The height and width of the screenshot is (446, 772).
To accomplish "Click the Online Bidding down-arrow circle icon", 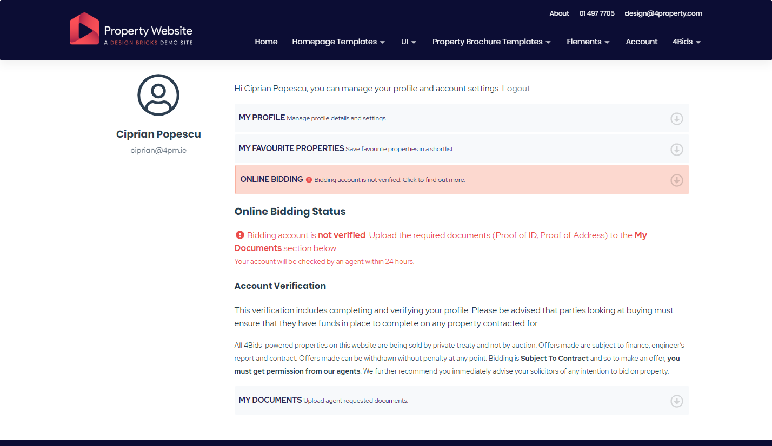I will pos(676,180).
